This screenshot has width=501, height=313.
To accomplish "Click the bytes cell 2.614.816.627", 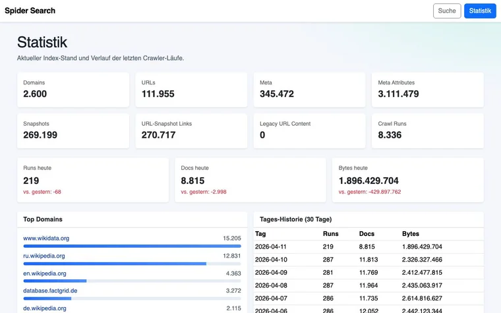I will 422,299.
